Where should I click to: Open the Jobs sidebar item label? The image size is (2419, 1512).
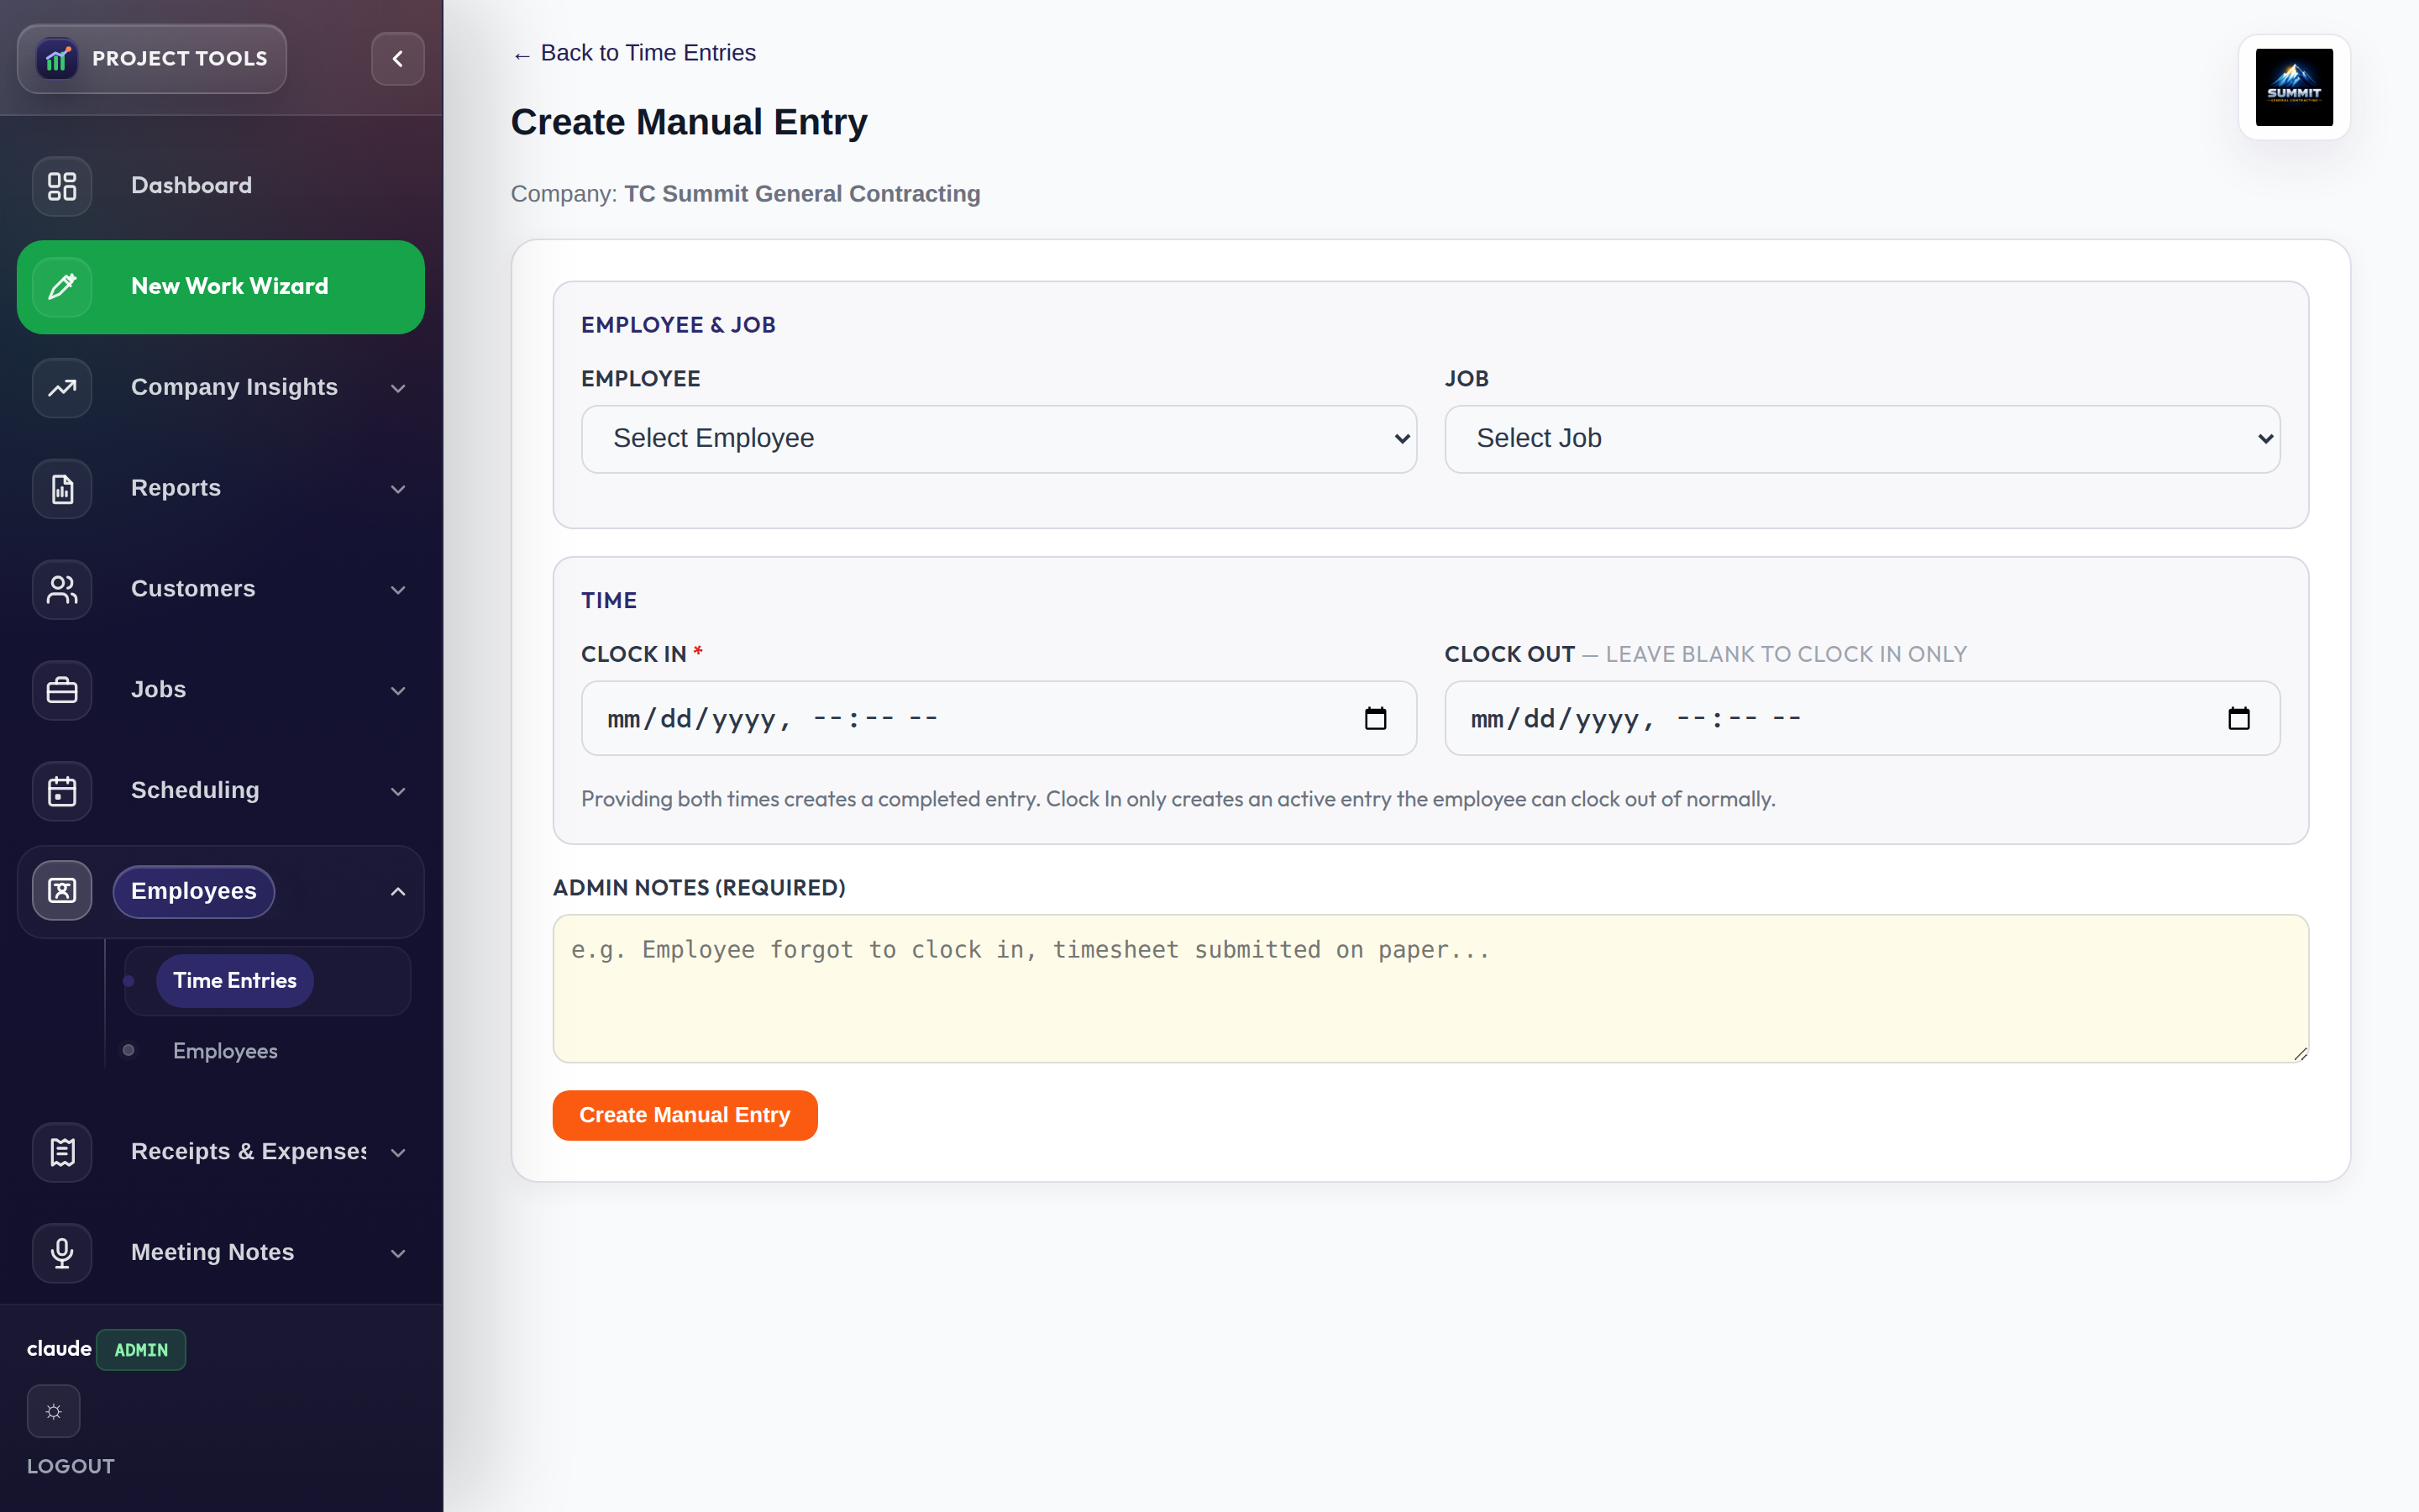coord(158,690)
